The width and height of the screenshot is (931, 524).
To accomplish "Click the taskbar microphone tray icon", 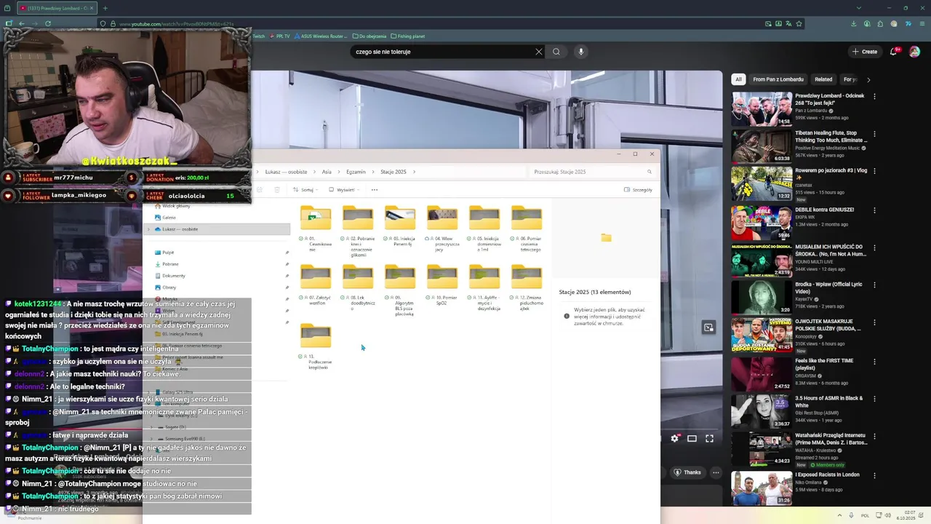I will point(852,515).
